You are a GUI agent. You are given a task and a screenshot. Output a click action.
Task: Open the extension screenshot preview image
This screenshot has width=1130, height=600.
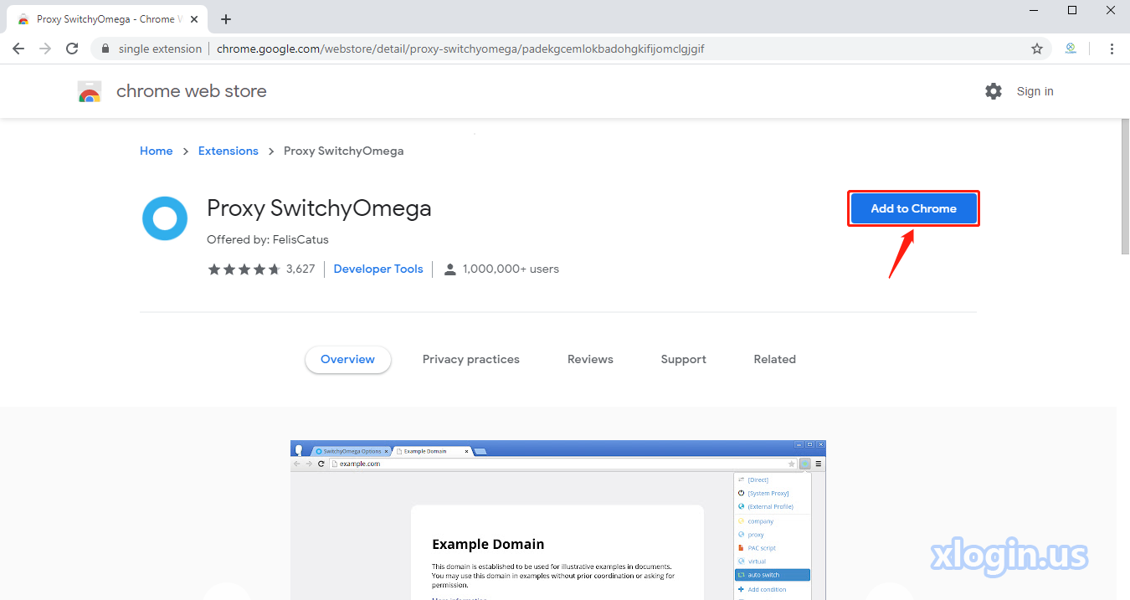(558, 520)
